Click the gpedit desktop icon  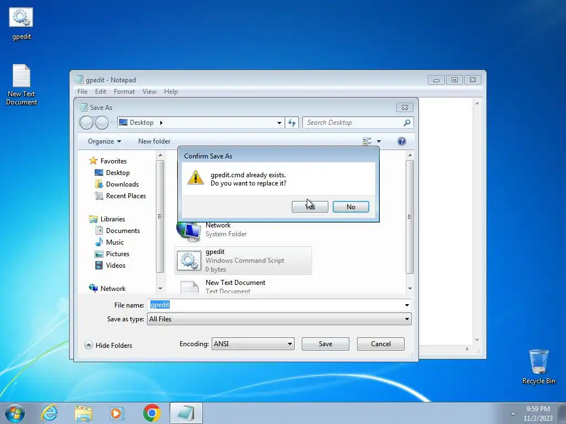[x=22, y=23]
